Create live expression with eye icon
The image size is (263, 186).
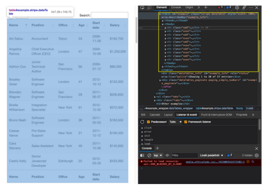point(167,156)
